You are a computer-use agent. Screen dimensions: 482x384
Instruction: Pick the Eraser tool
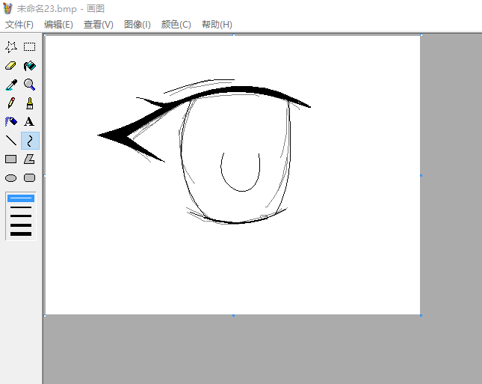coord(11,66)
